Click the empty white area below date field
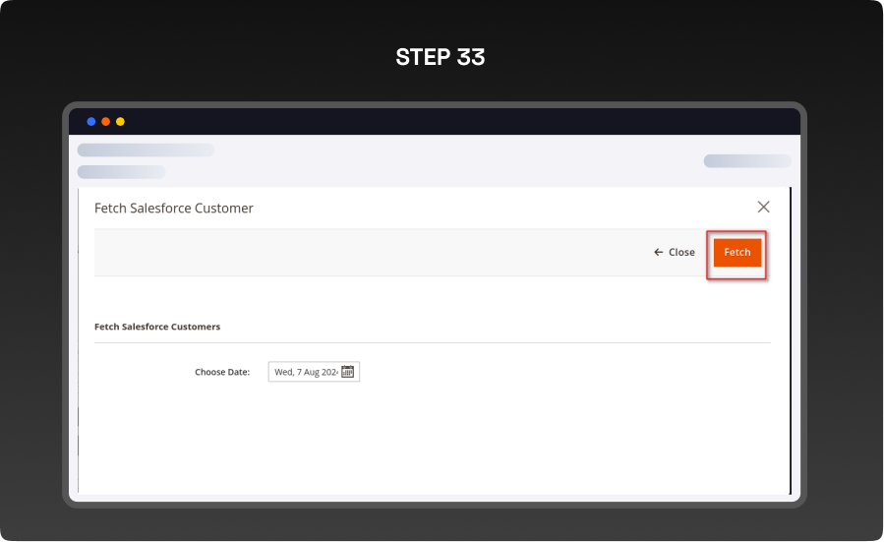 click(433, 443)
